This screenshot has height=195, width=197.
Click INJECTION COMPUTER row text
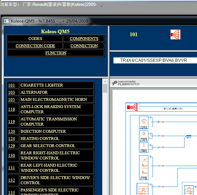(x=43, y=132)
